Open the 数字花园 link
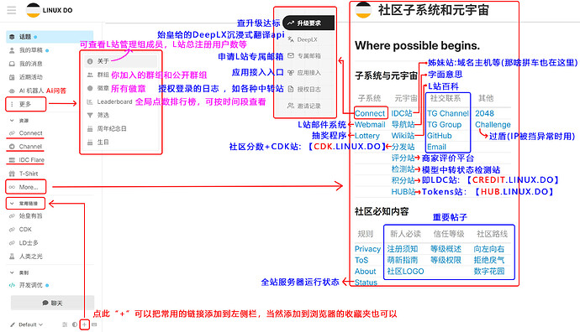Image resolution: width=580 pixels, height=332 pixels. pyautogui.click(x=489, y=272)
